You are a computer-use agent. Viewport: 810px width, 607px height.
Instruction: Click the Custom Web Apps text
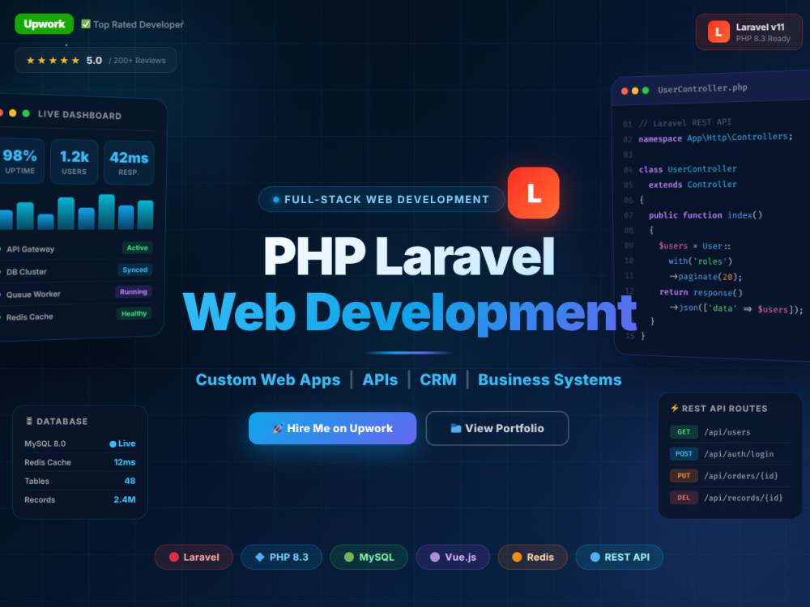coord(267,380)
